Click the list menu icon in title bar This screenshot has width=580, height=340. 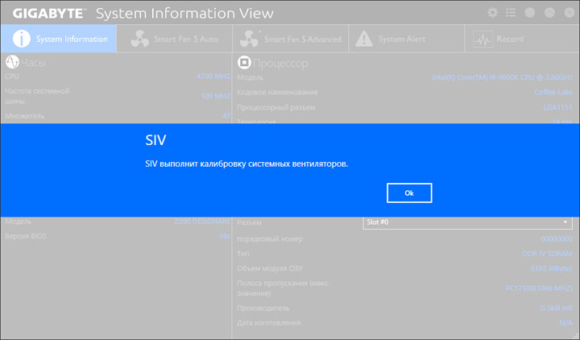pos(511,13)
